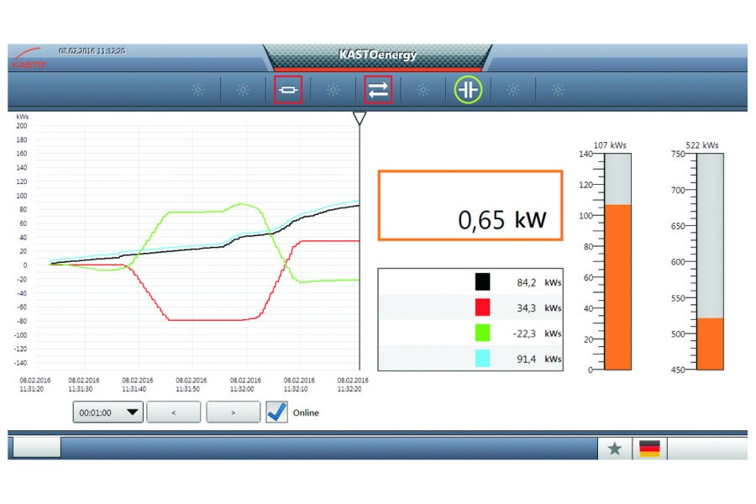Click the 11:31:20 label on the time axis
The height and width of the screenshot is (504, 756).
32,389
